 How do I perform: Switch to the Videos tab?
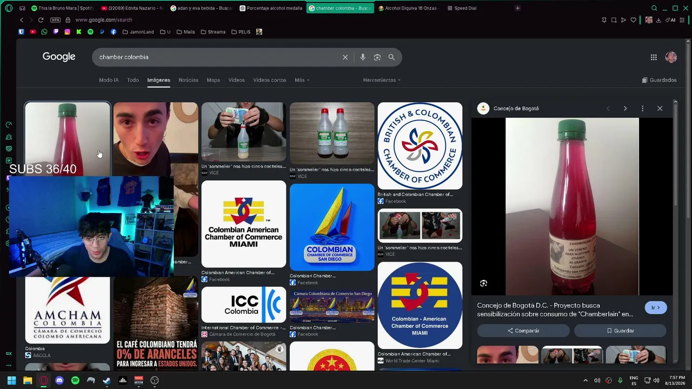coord(236,80)
